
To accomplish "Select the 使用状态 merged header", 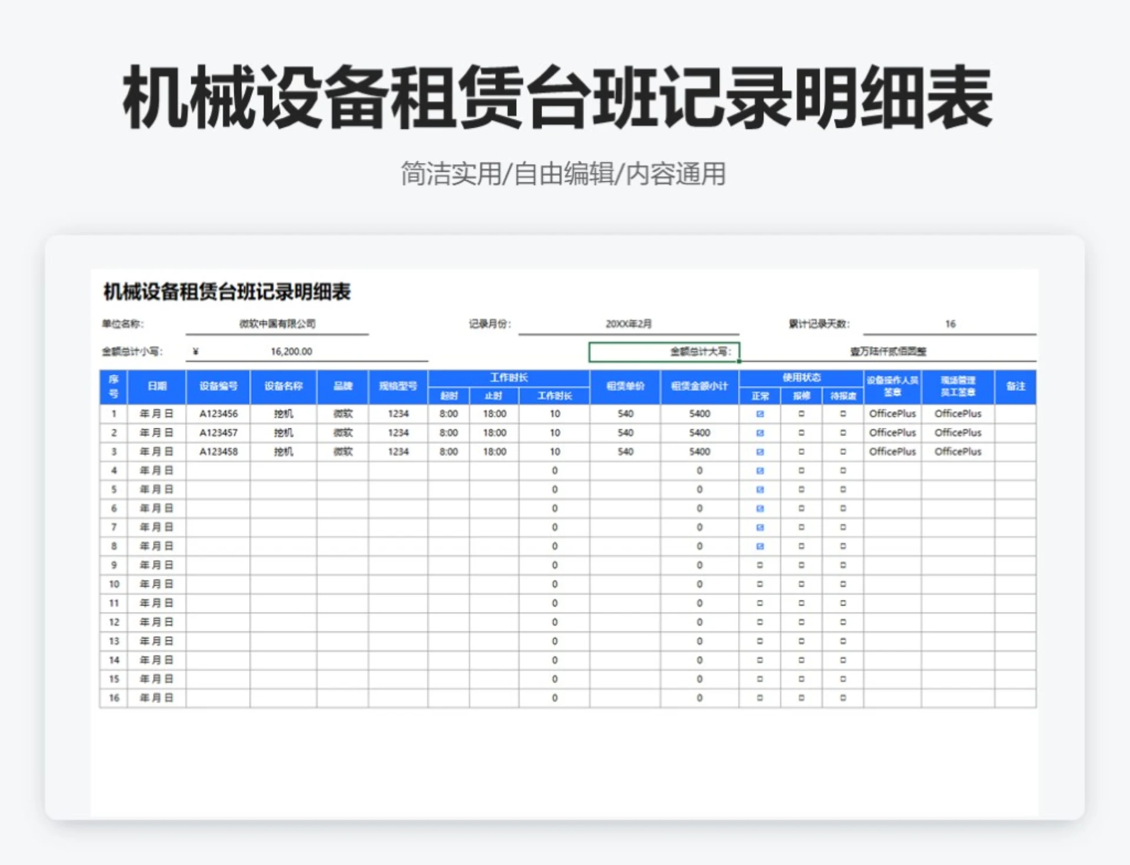I will [x=802, y=378].
